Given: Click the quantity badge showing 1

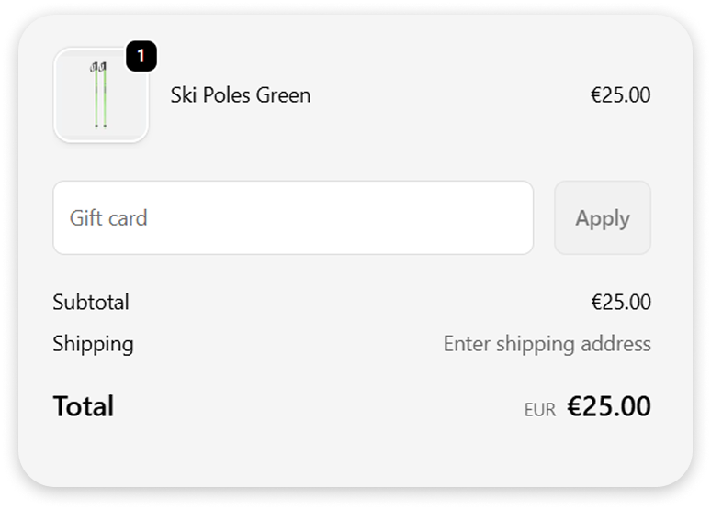Looking at the screenshot, I should pyautogui.click(x=141, y=57).
